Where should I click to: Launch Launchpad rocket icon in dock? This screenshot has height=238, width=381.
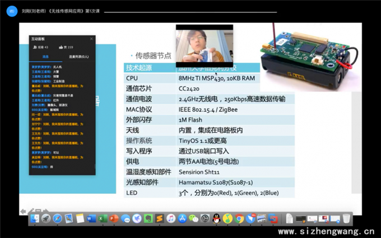click(46, 218)
